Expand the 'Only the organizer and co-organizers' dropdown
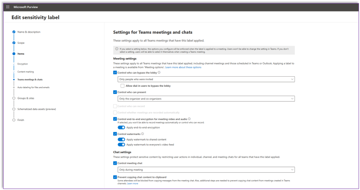 tap(206, 99)
